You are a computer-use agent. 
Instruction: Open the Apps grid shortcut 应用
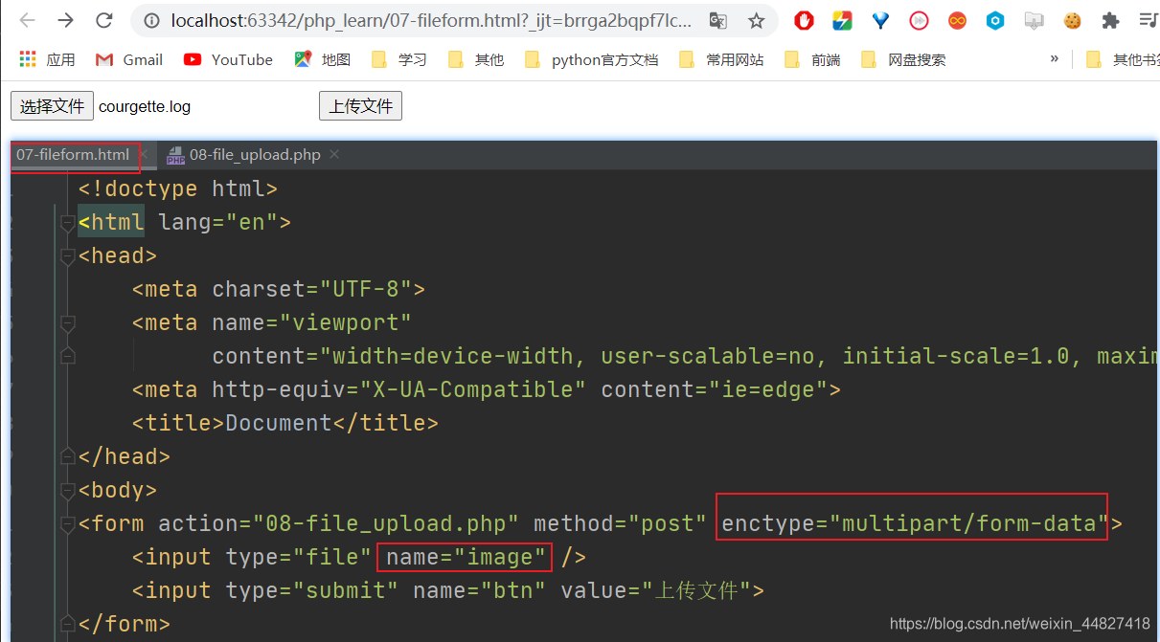[47, 59]
